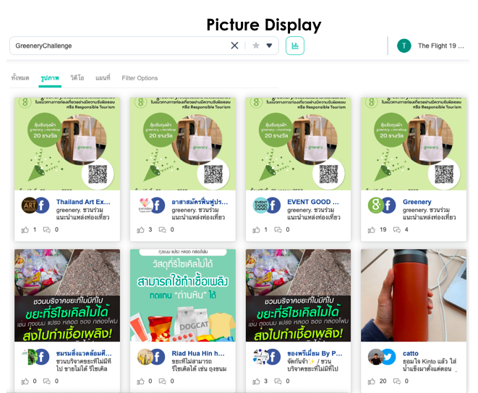Expand Filter Options
478x393 pixels.
[140, 77]
